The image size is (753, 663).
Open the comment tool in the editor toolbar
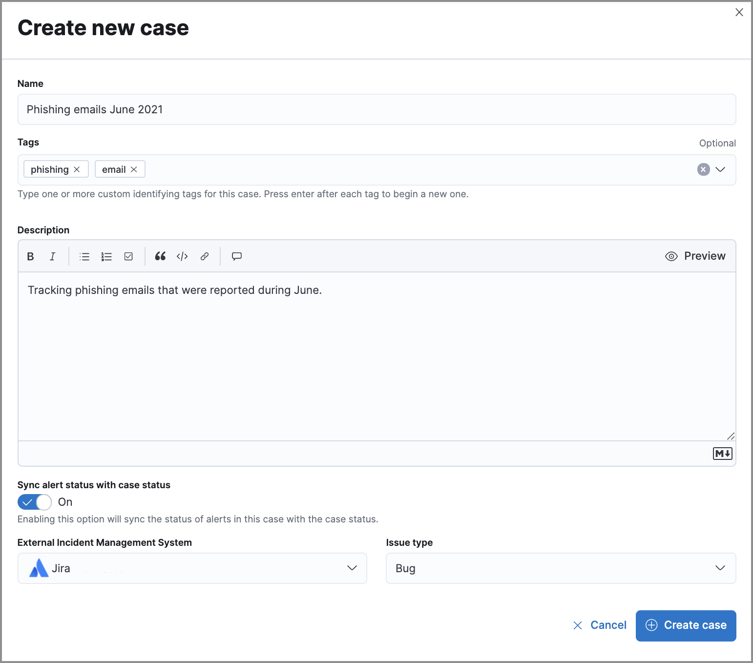point(236,256)
